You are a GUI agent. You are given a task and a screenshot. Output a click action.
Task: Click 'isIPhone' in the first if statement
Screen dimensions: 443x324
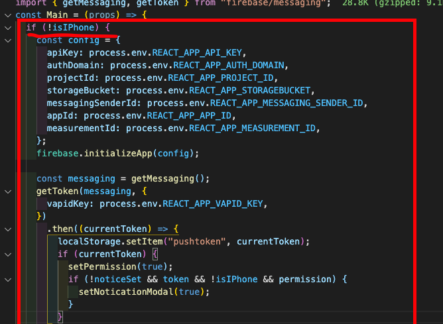[x=73, y=28]
